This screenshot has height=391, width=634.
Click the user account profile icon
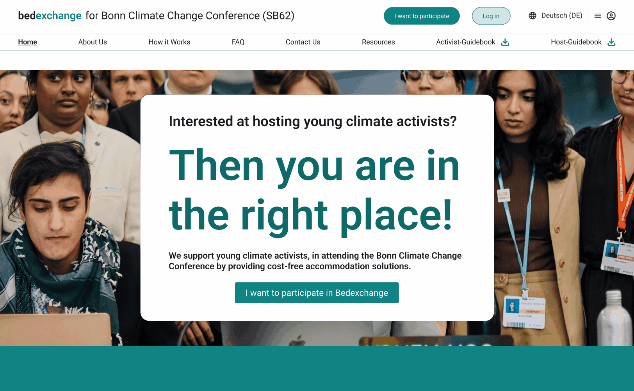[x=611, y=16]
